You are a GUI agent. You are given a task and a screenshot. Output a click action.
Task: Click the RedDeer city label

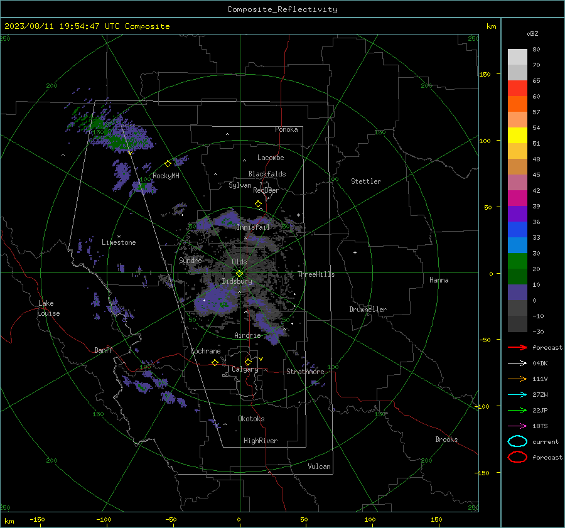266,190
